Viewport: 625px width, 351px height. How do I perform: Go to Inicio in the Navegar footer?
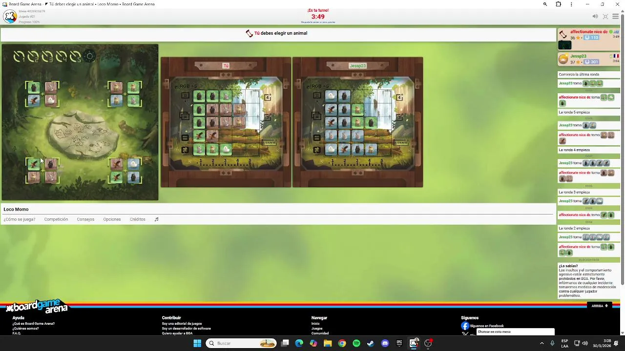(x=315, y=324)
